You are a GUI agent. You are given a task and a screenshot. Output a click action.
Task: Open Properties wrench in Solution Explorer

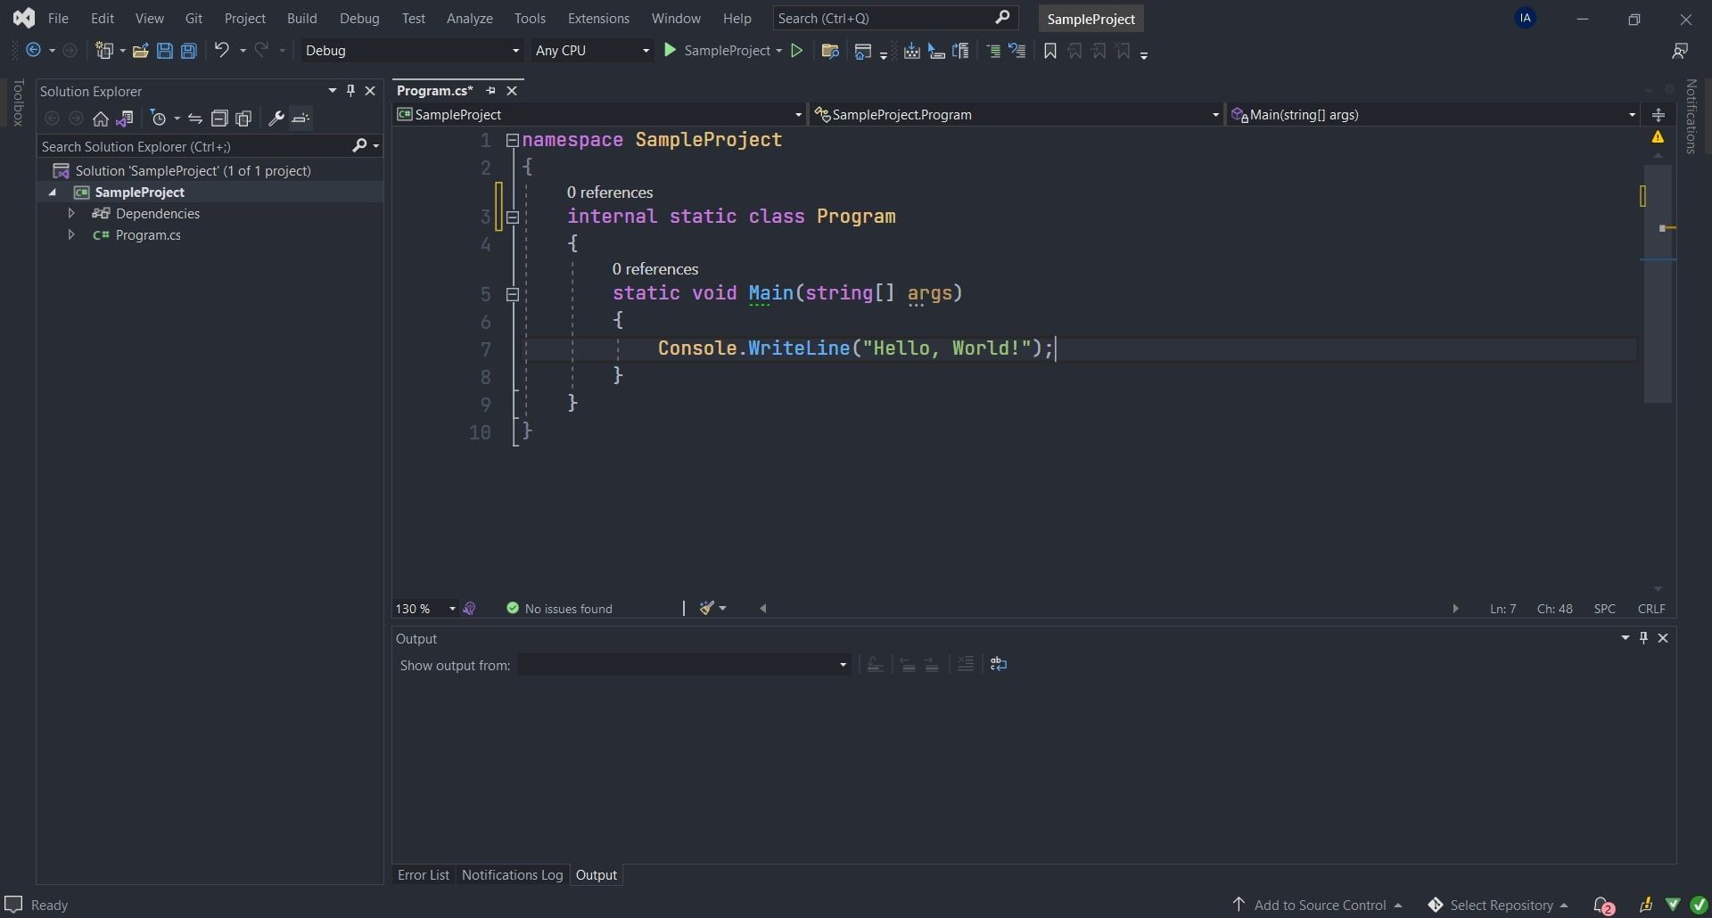(x=276, y=118)
